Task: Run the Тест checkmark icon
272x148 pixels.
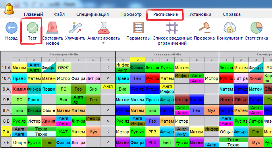Action: click(32, 28)
